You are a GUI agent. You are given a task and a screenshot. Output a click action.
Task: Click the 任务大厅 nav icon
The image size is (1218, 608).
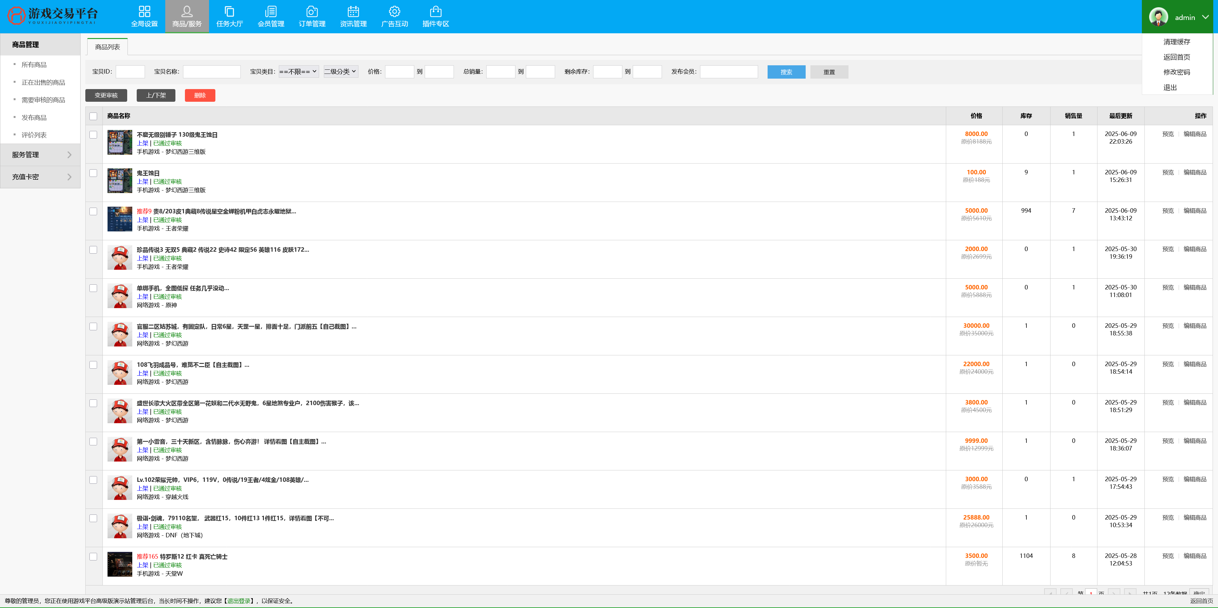pos(229,11)
